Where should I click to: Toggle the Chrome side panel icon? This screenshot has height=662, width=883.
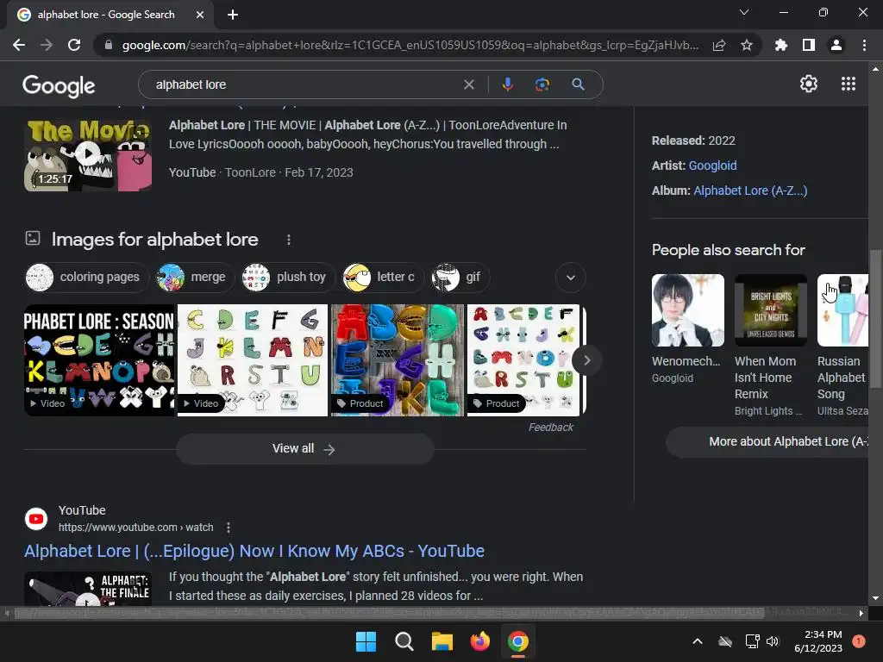809,45
